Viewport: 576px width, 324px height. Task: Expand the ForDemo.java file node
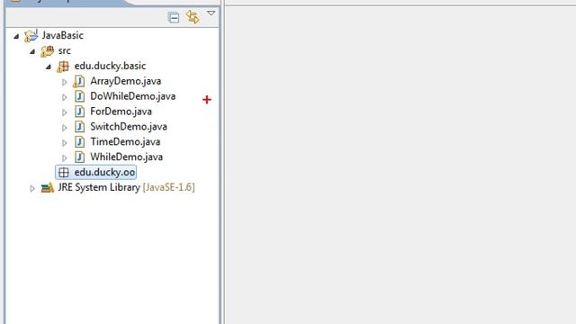pyautogui.click(x=64, y=112)
